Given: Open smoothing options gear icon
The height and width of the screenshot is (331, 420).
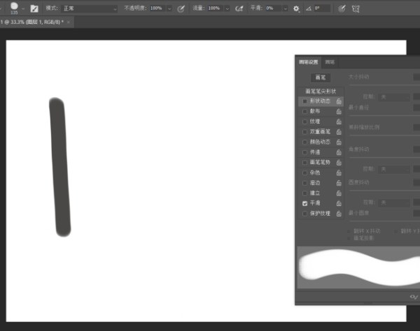Looking at the screenshot, I should click(296, 9).
